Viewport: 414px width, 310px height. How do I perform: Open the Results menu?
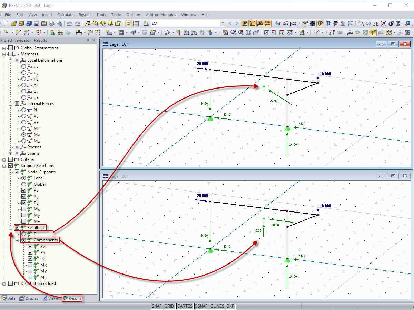pyautogui.click(x=85, y=15)
